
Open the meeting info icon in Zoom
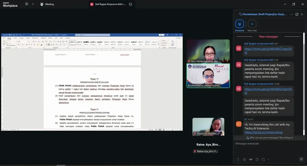coord(27,4)
